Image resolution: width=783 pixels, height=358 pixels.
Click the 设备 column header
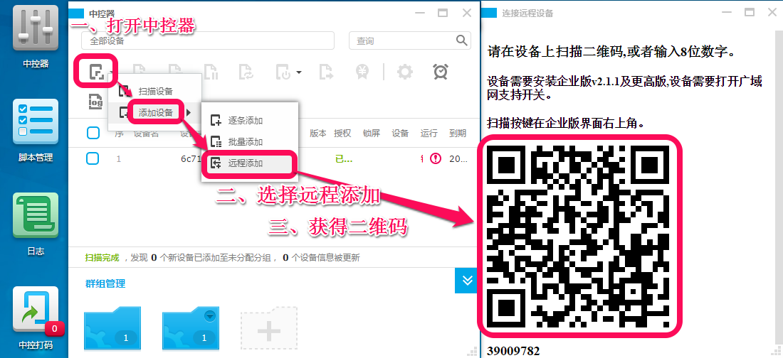401,133
